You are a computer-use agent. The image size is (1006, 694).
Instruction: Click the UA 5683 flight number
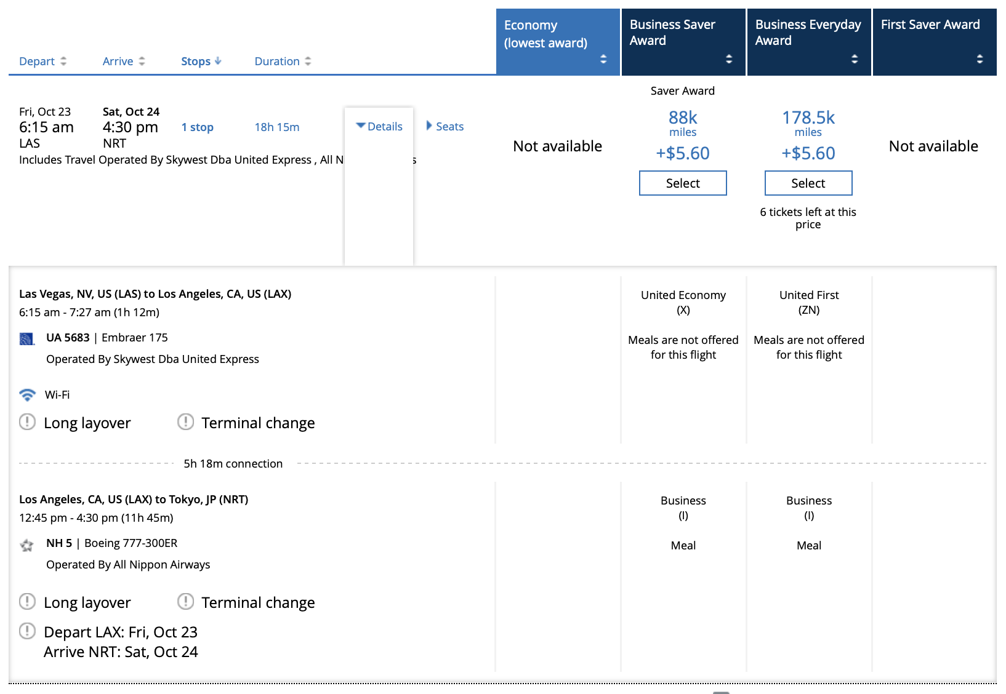[x=68, y=338]
